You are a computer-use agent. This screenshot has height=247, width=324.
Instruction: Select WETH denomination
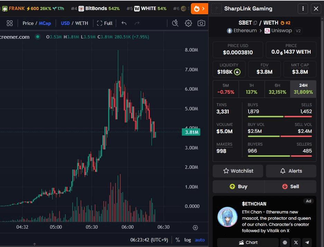pos(82,23)
